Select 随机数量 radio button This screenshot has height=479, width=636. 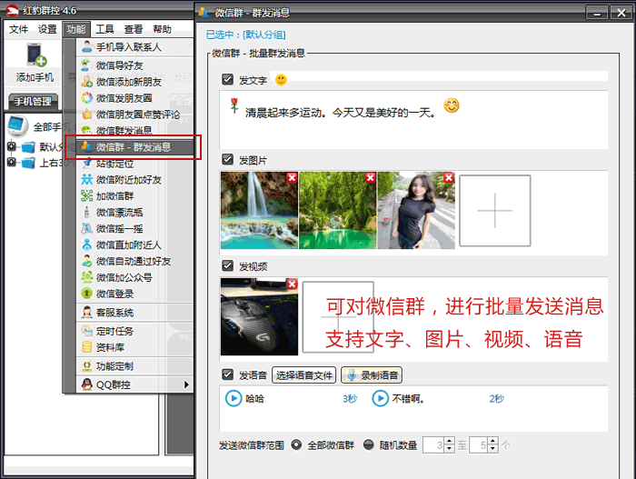tap(368, 444)
